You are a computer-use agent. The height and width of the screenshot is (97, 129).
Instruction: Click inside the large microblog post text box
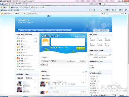68,42
